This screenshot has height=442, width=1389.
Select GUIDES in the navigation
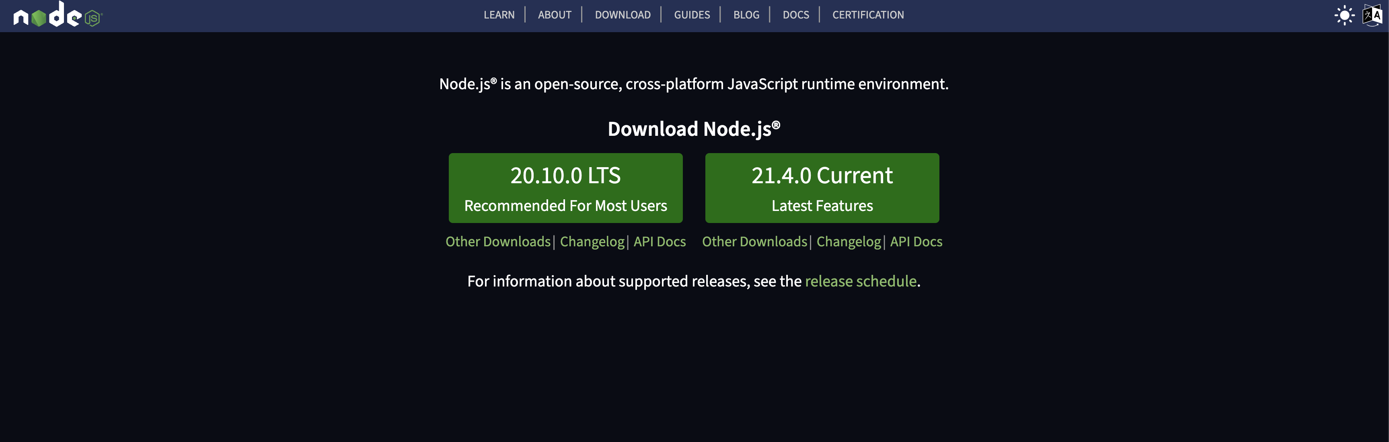(x=692, y=15)
